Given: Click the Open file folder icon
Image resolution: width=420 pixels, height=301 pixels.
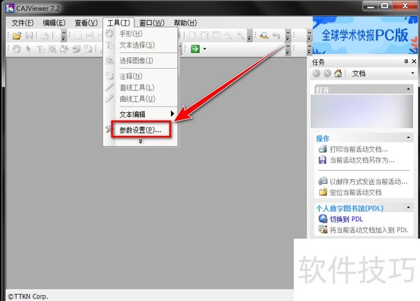Looking at the screenshot, I should [x=17, y=36].
